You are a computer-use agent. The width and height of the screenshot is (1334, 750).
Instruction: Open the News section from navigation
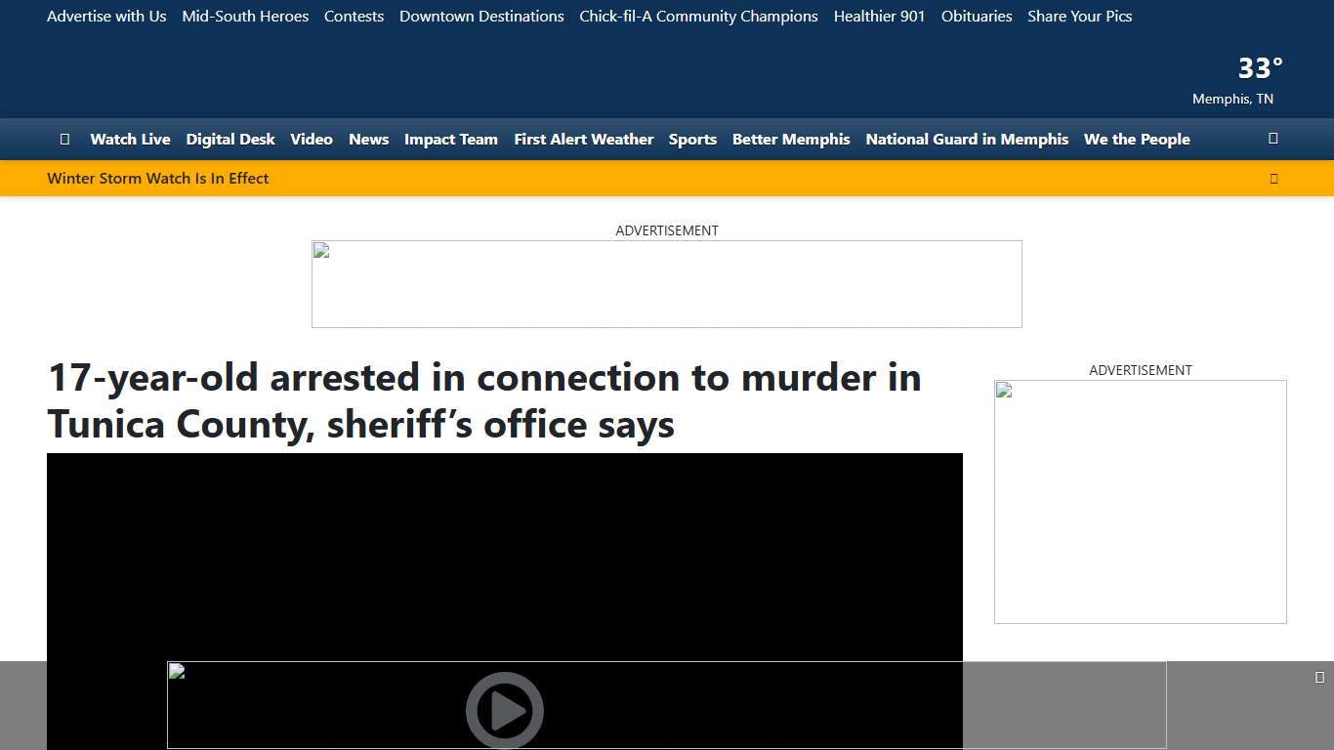pos(368,139)
